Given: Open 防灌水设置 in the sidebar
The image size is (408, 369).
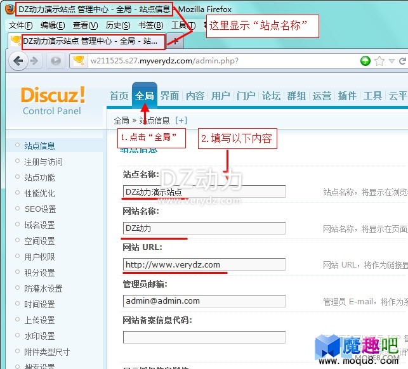Looking at the screenshot, I should click(43, 288).
